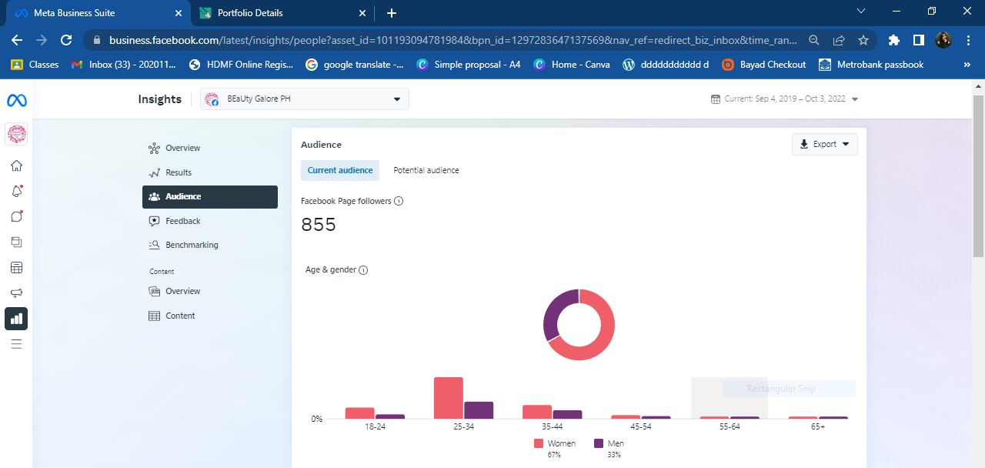Open Content item in sidebar
The image size is (985, 468).
210,316
